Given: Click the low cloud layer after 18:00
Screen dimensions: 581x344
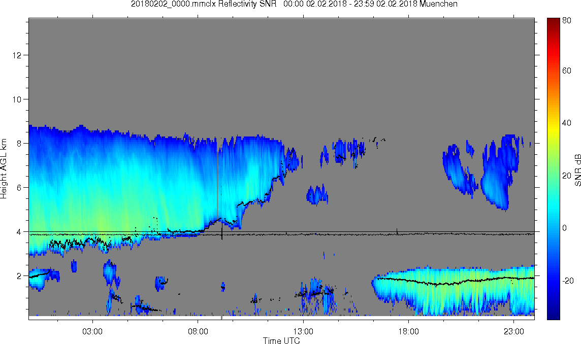Looking at the screenshot, I should coord(454,291).
